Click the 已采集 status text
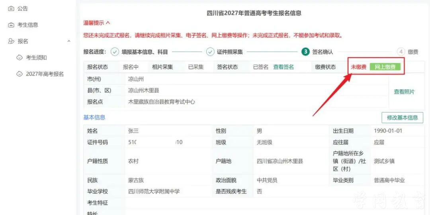Viewport: 430px width, 215px height. 196,67
